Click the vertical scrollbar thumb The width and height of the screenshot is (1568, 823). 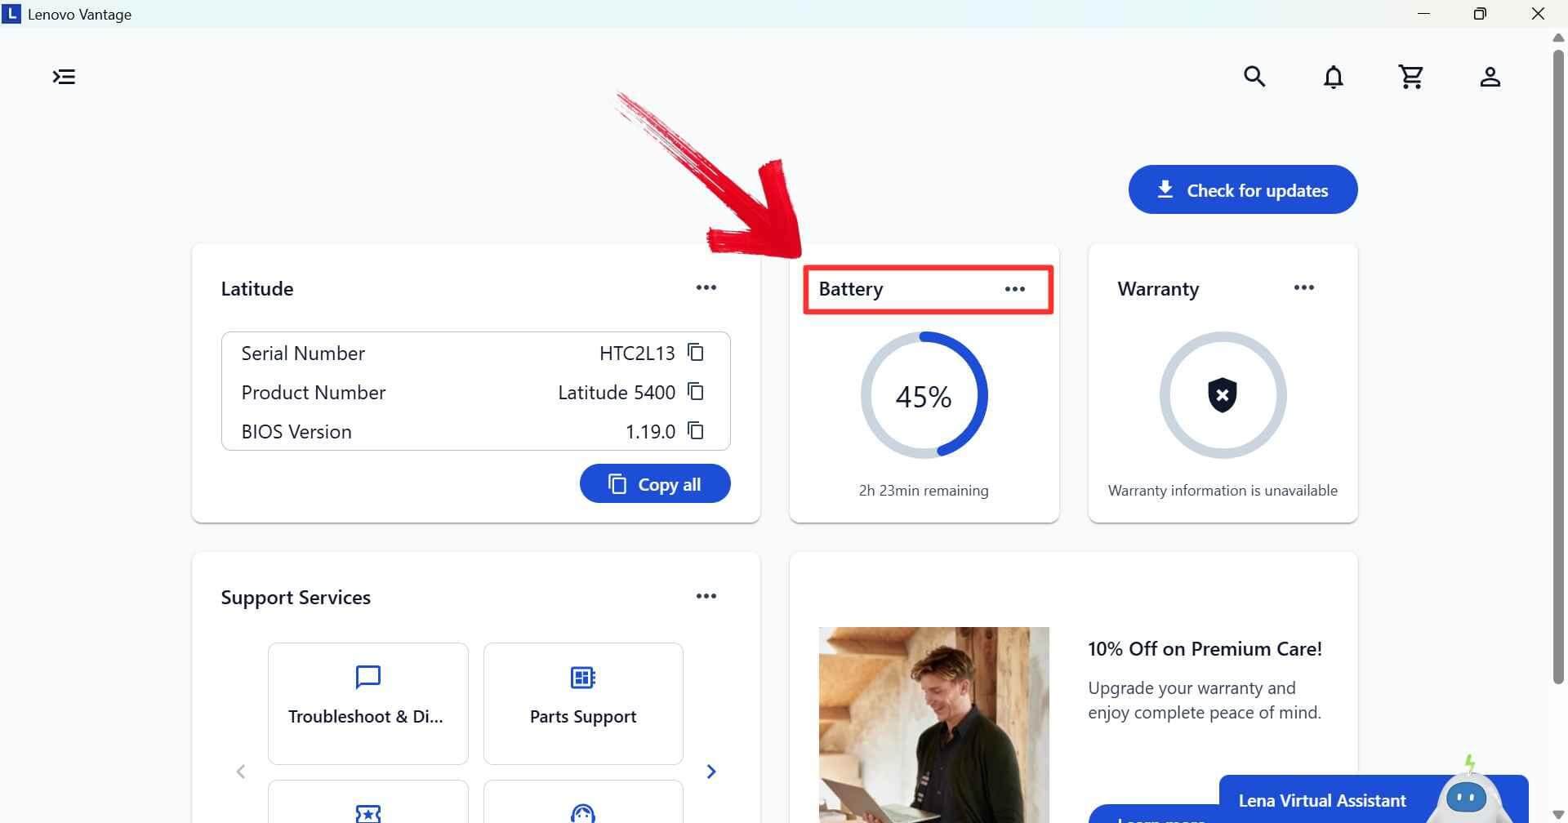(1558, 367)
